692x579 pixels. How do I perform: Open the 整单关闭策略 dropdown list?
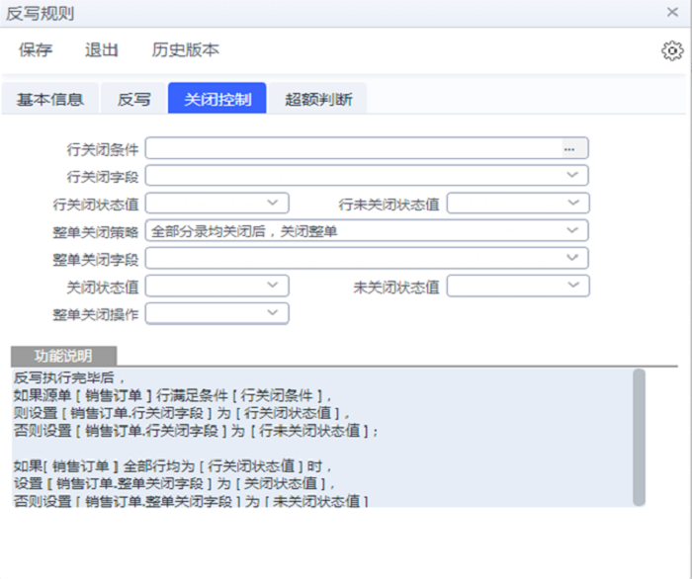coord(572,230)
